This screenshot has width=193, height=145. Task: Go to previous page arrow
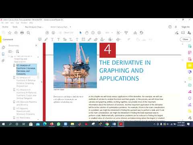(47, 33)
